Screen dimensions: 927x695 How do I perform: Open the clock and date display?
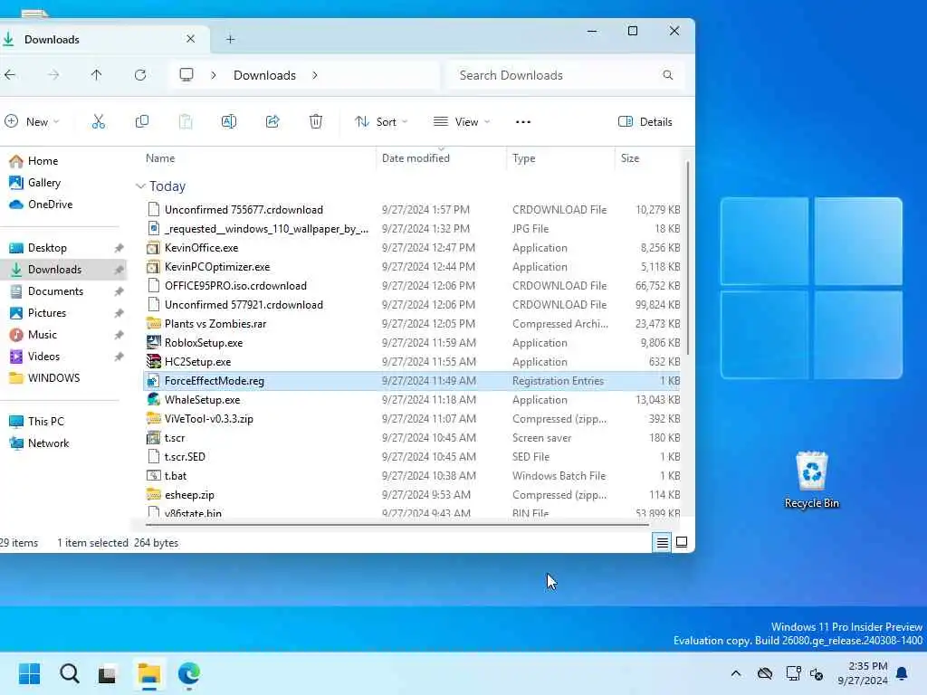pyautogui.click(x=863, y=673)
